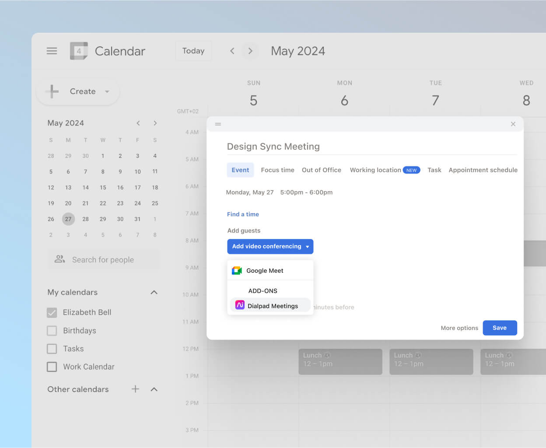Screen dimensions: 546x448
Task: Select the Google Meet option icon
Action: click(236, 270)
